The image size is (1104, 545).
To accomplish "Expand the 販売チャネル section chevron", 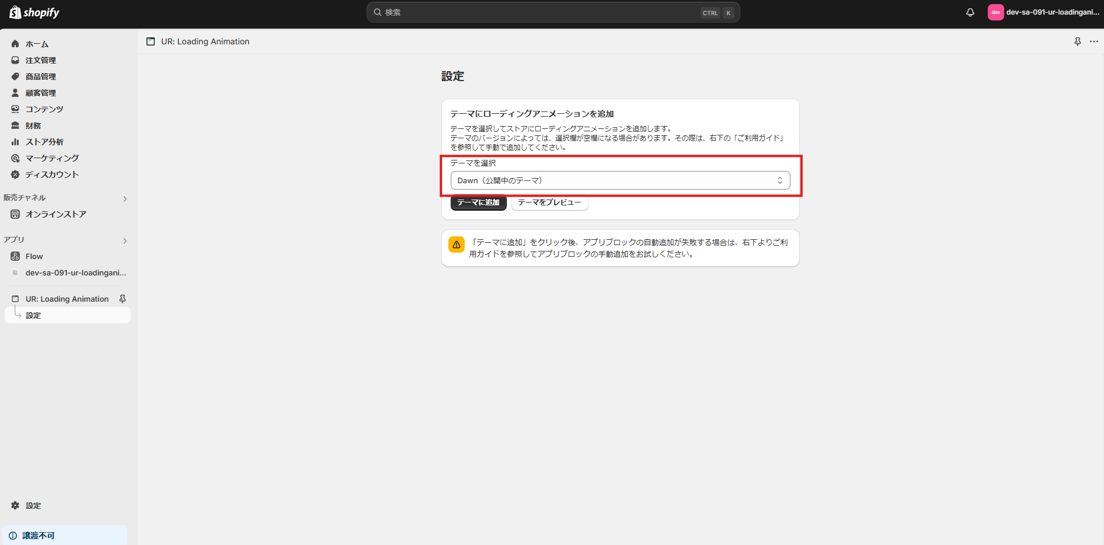I will click(125, 199).
